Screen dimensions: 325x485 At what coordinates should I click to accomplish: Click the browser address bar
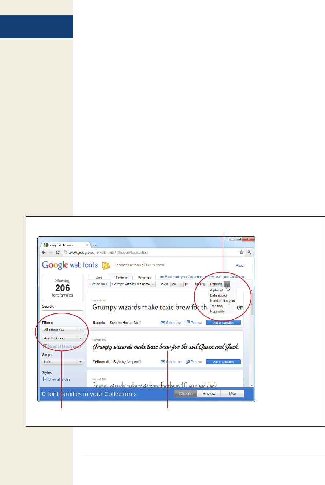154,252
